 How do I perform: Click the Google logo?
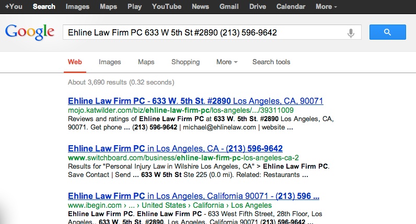tap(30, 32)
